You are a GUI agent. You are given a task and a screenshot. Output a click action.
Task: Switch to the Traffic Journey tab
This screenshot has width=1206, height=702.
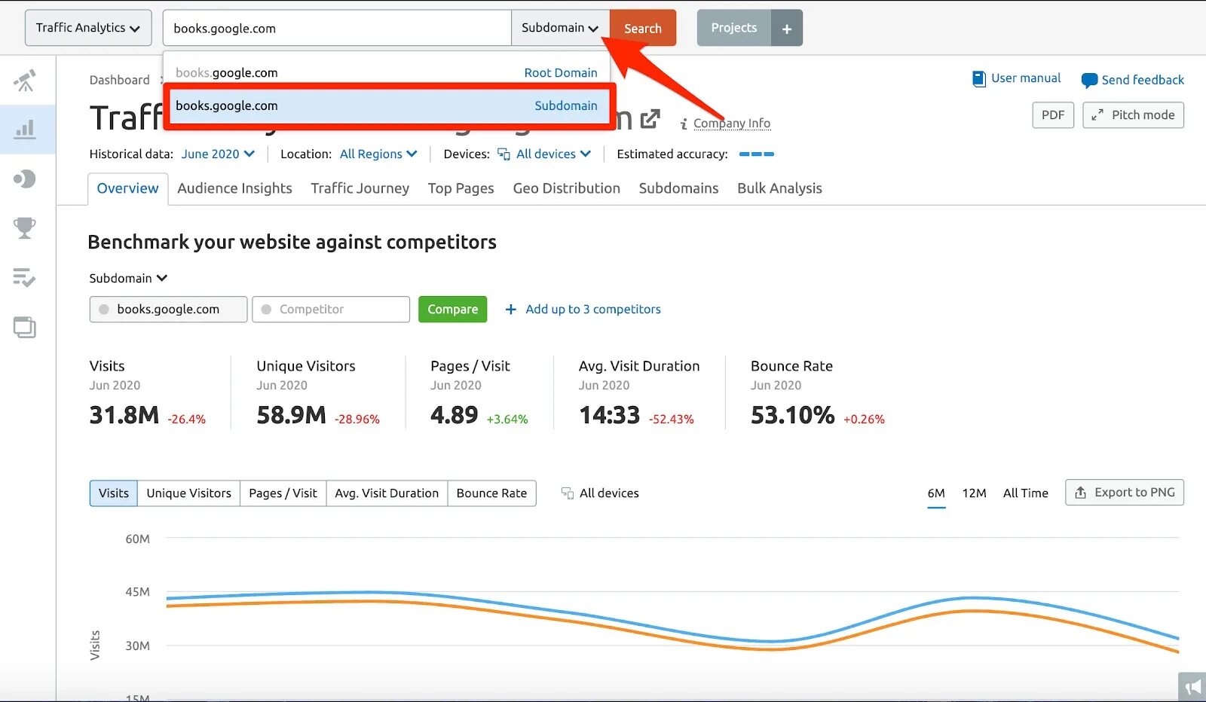360,188
